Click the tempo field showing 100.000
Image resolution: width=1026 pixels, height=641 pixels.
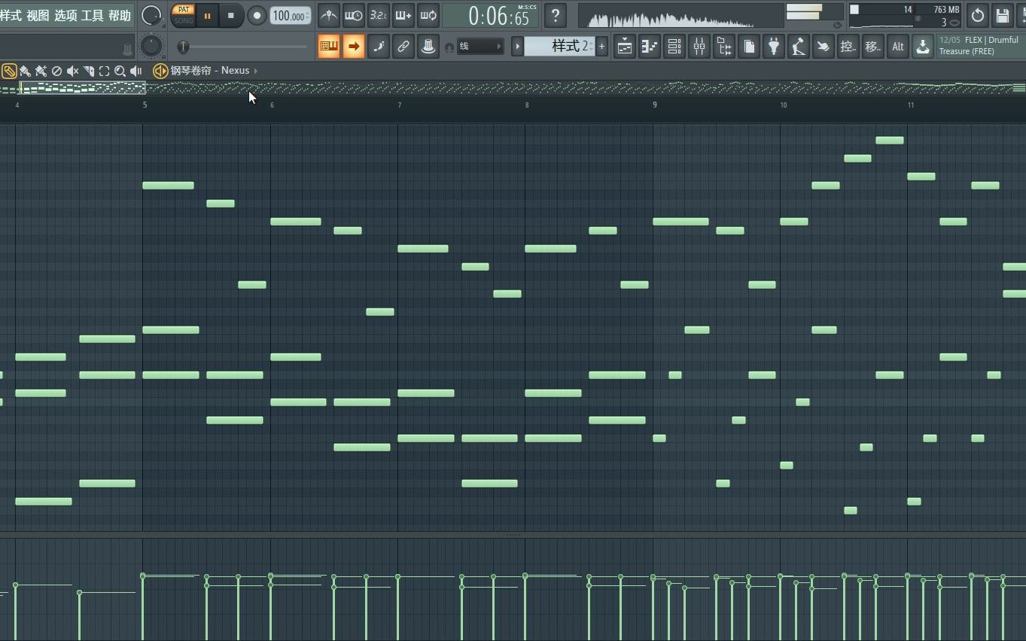point(290,16)
